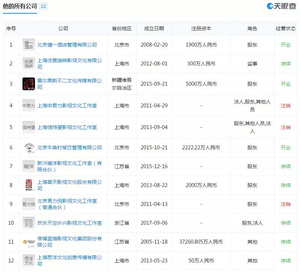Select capital cell 50万人民币
The width and height of the screenshot is (301, 272).
(201, 261)
